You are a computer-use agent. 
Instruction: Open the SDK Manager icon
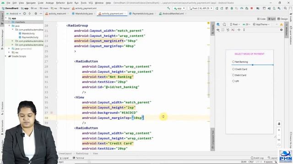click(279, 8)
